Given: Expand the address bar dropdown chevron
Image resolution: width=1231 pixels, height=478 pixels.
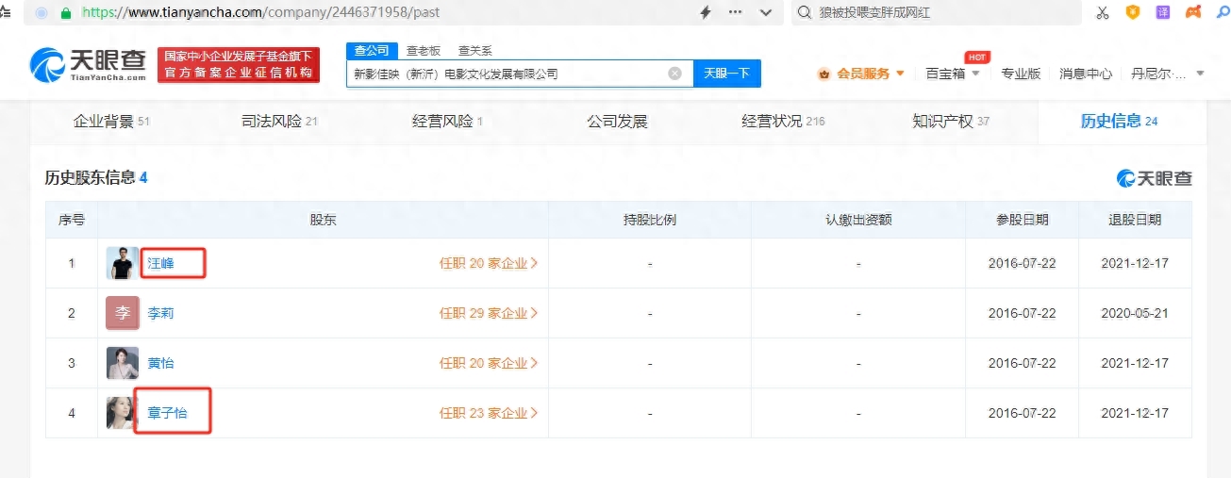Looking at the screenshot, I should pos(766,12).
